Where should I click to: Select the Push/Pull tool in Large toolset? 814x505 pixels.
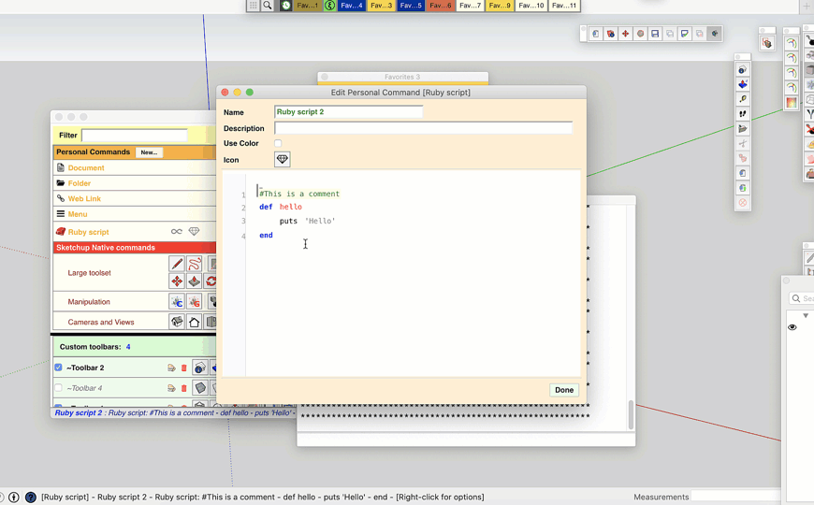pos(195,281)
